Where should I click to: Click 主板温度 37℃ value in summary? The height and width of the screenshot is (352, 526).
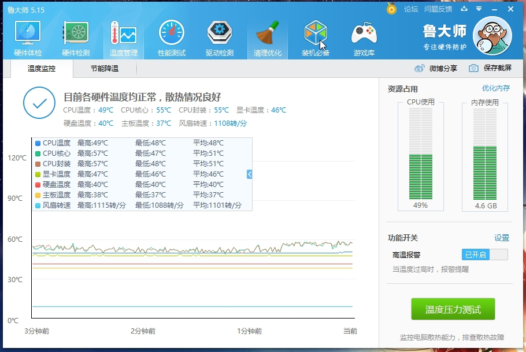point(164,123)
